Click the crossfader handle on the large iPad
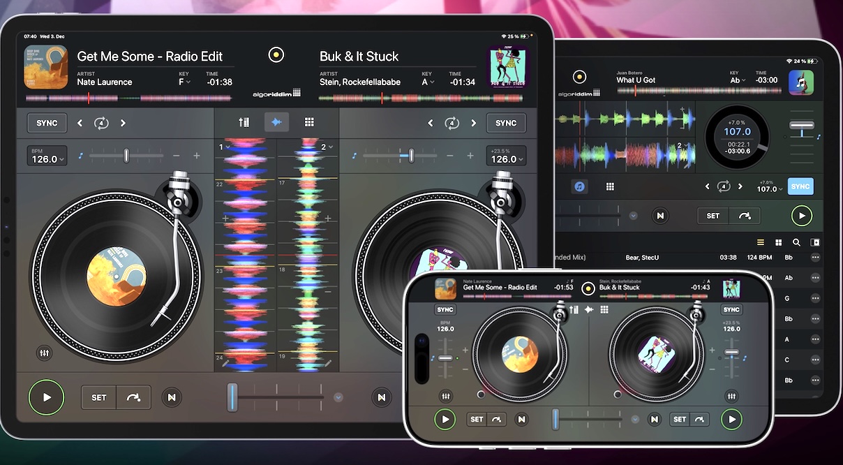 pos(232,397)
